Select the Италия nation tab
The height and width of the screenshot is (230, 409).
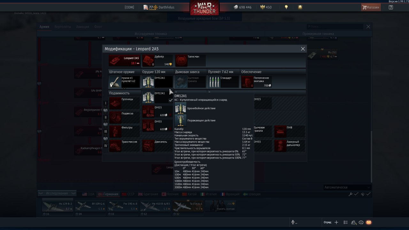pyautogui.click(x=209, y=194)
